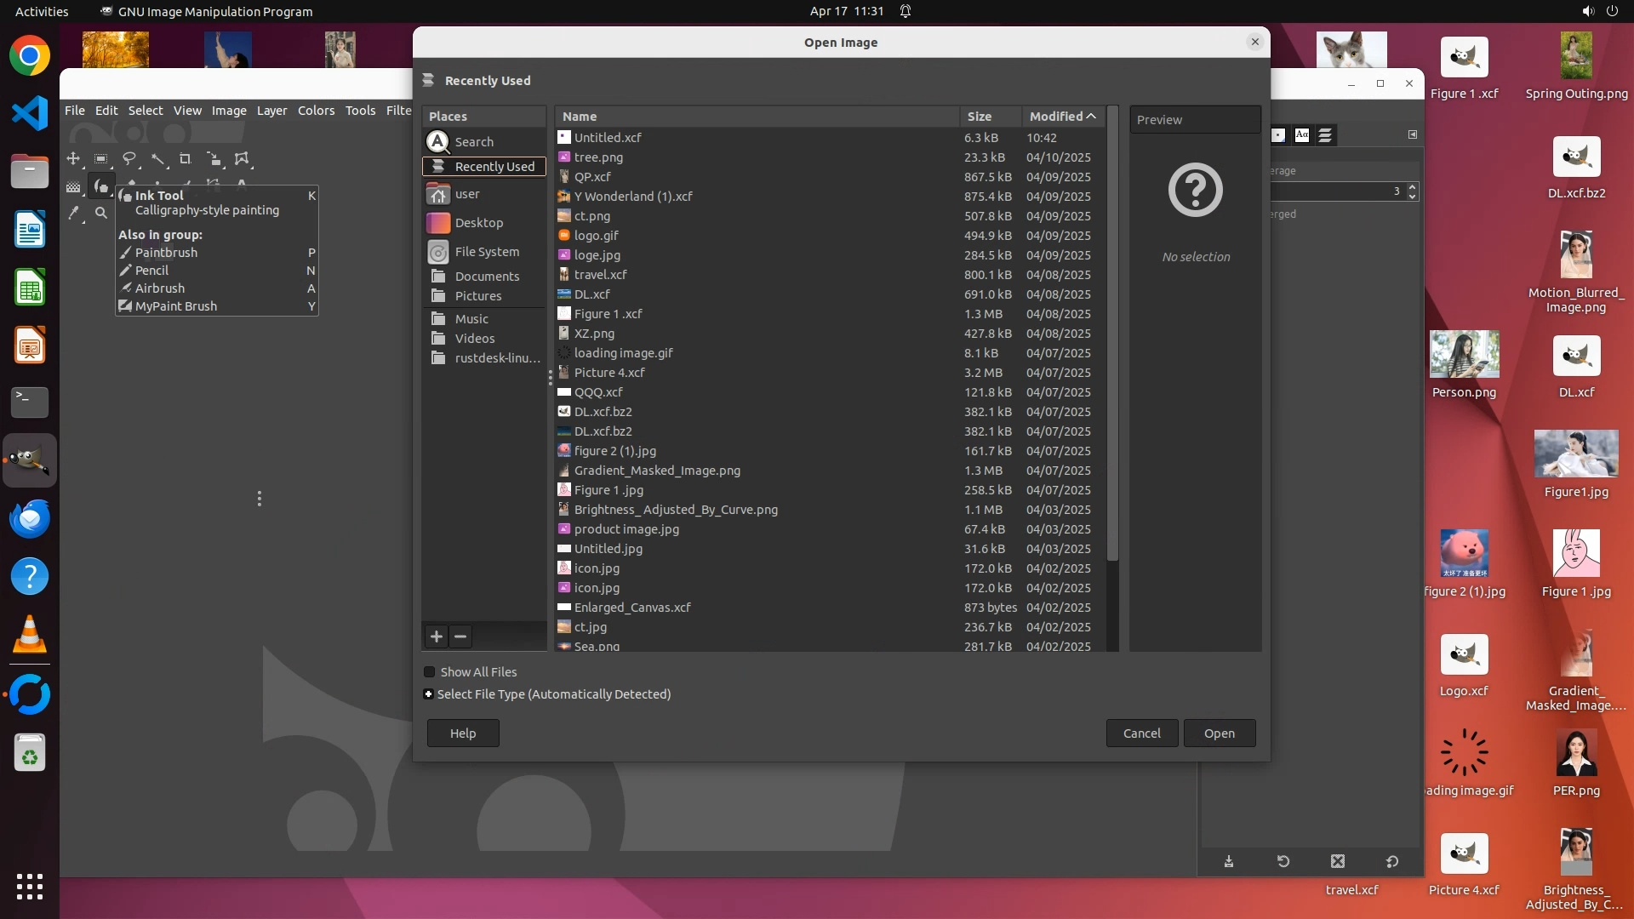1634x919 pixels.
Task: Enable the Show All Files checkbox
Action: (x=430, y=672)
